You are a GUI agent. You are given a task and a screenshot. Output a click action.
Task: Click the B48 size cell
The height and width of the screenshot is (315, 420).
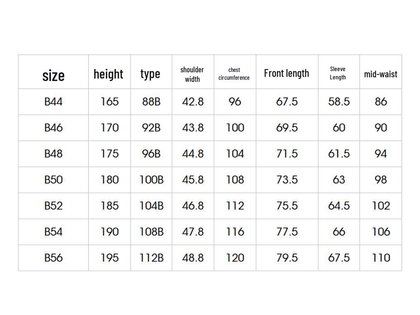pos(53,154)
